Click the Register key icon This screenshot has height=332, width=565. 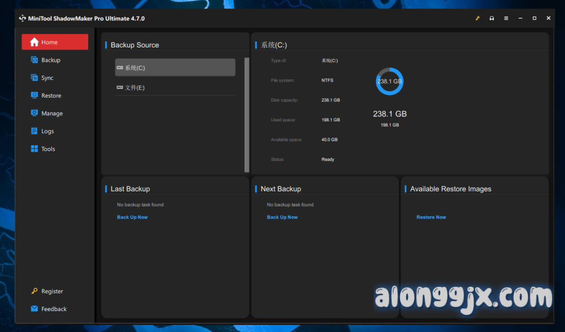(x=34, y=291)
